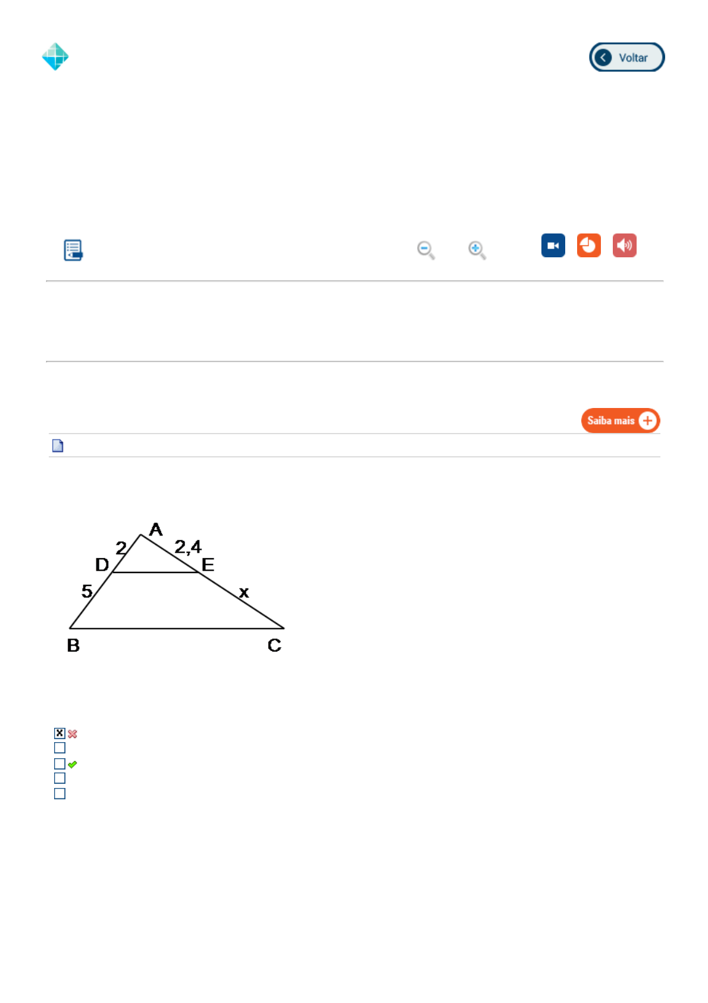The width and height of the screenshot is (708, 1003).
Task: Open the small blue document icon
Action: 58,446
